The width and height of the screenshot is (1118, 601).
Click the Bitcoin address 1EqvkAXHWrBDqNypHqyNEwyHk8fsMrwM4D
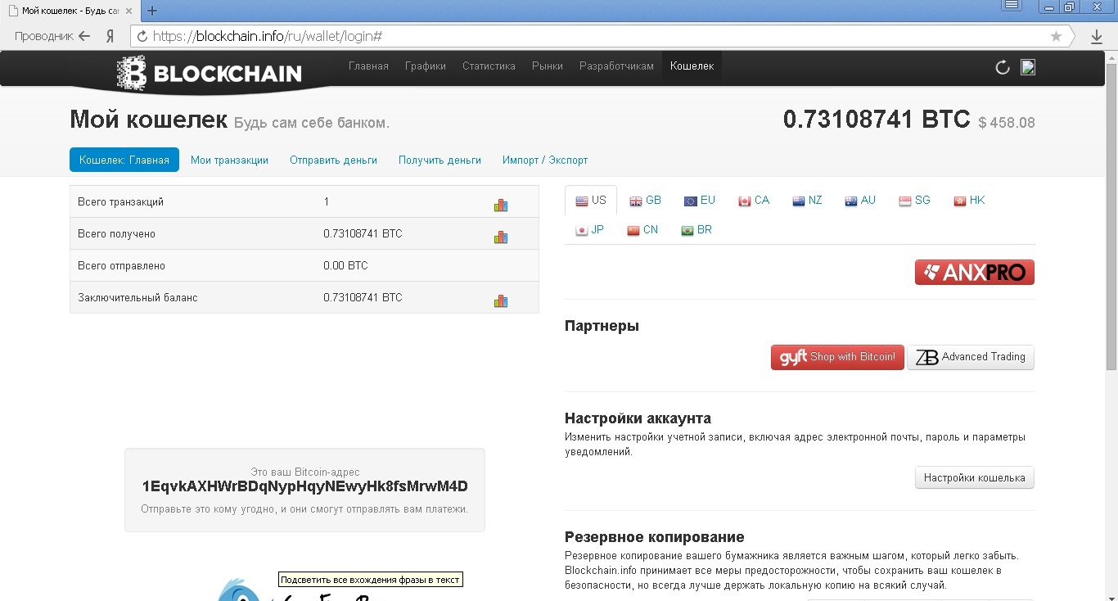(x=304, y=486)
